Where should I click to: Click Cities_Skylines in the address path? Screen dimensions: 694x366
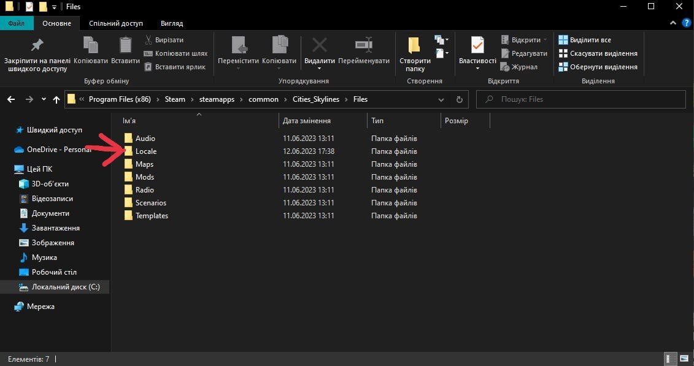pos(316,99)
